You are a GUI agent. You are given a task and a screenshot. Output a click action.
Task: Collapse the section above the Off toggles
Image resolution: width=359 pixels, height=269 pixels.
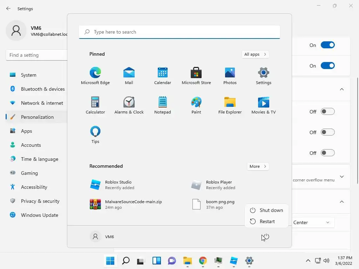click(342, 89)
